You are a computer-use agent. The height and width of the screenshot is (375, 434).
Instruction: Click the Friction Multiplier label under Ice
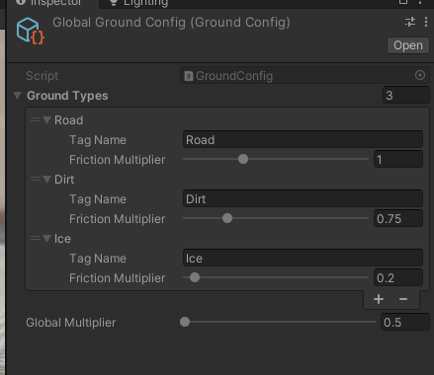[x=118, y=278]
